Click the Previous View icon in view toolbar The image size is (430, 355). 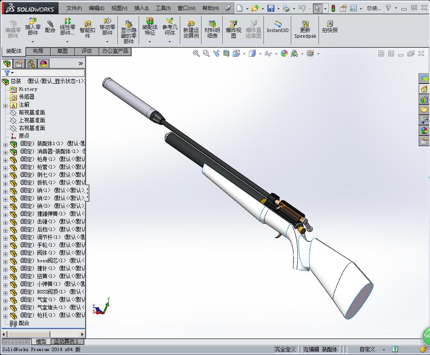point(216,53)
